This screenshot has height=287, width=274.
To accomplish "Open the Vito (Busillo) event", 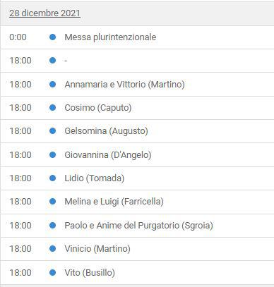I will coord(90,273).
